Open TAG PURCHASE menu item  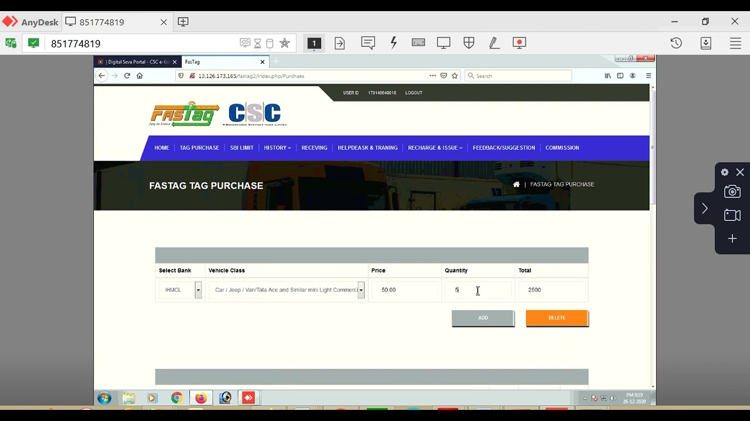click(199, 148)
